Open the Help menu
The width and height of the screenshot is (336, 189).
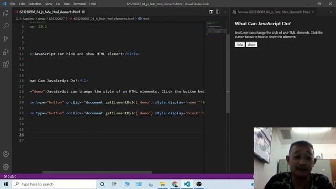(x=92, y=4)
